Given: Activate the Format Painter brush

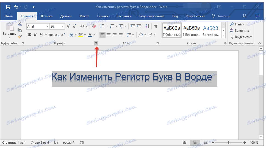Looking at the screenshot, I should tap(20, 36).
